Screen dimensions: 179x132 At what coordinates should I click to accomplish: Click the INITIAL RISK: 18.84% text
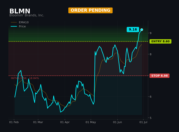[x=25, y=78]
